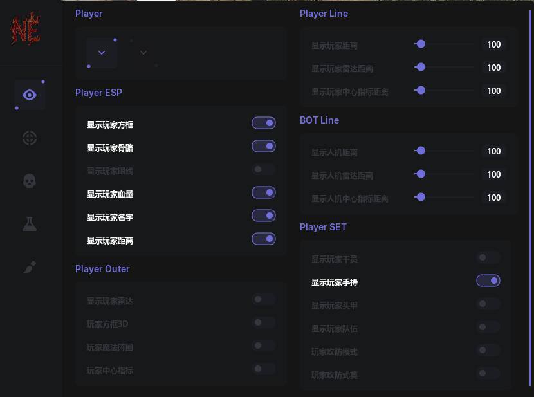Screen dimensions: 534x397
Task: Click the 100 value box for 显示玩家中心指标距离
Action: coord(493,91)
